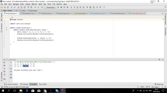The image size is (167, 93).
Task: Click the Pause Output button in Run panel
Action: click(x=4, y=68)
